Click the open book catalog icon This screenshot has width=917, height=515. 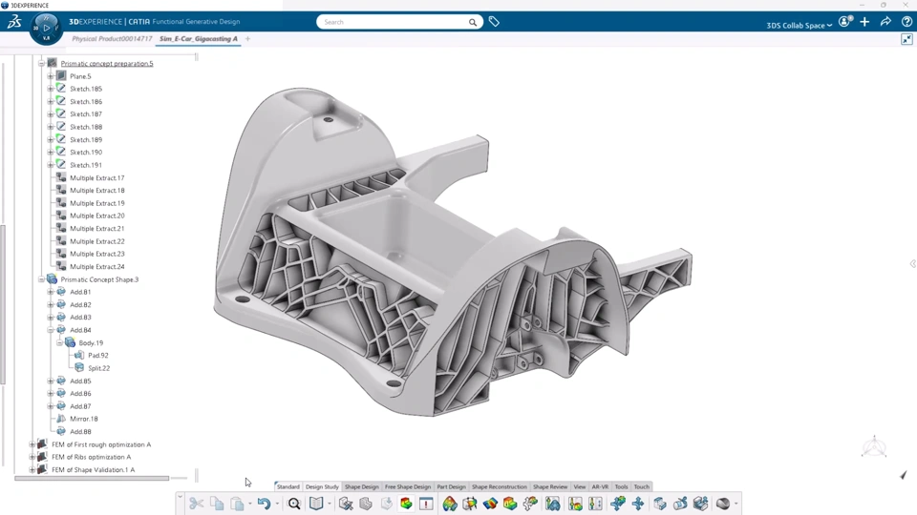point(316,504)
